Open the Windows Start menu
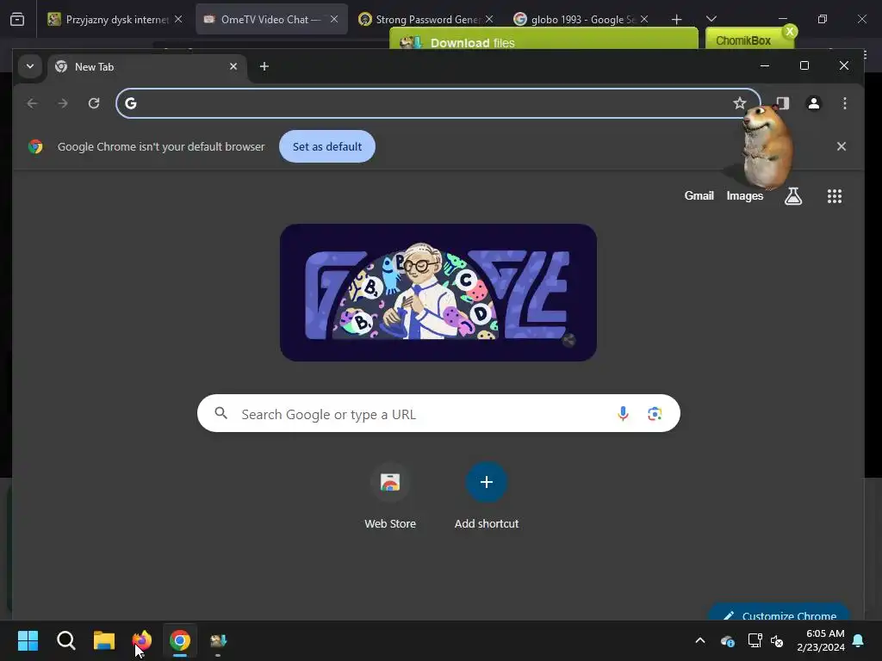 point(28,640)
